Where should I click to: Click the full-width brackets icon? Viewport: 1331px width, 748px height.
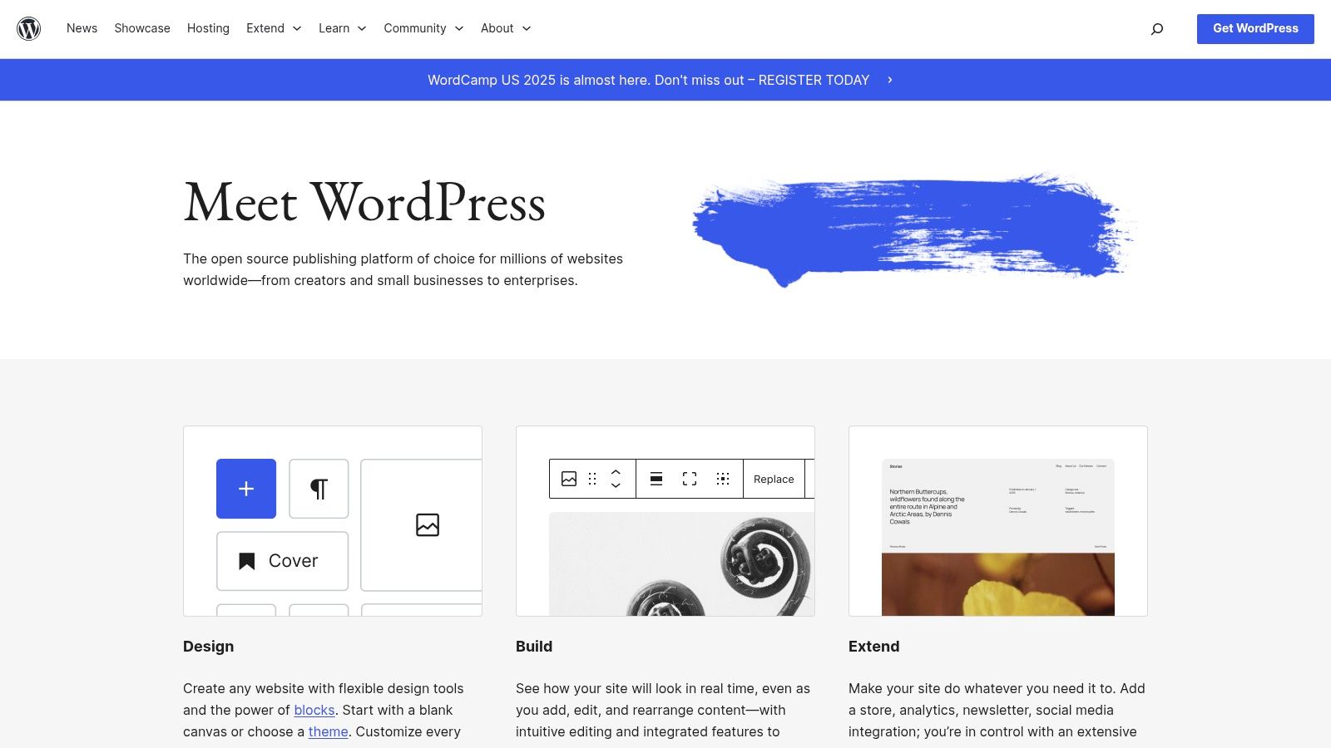(690, 479)
